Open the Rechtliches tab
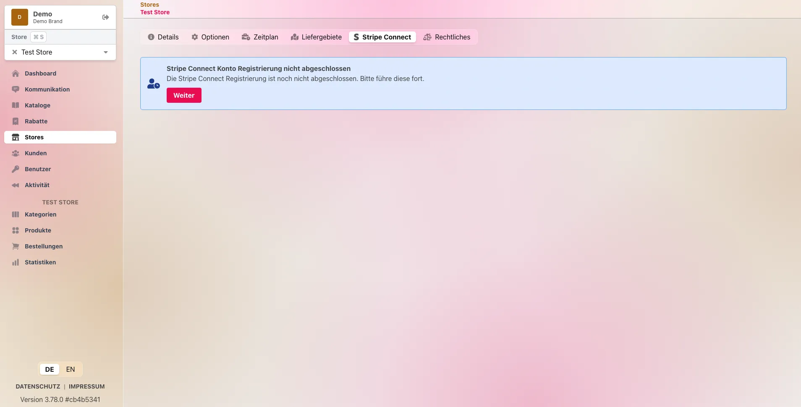Viewport: 801px width, 407px height. pyautogui.click(x=447, y=37)
